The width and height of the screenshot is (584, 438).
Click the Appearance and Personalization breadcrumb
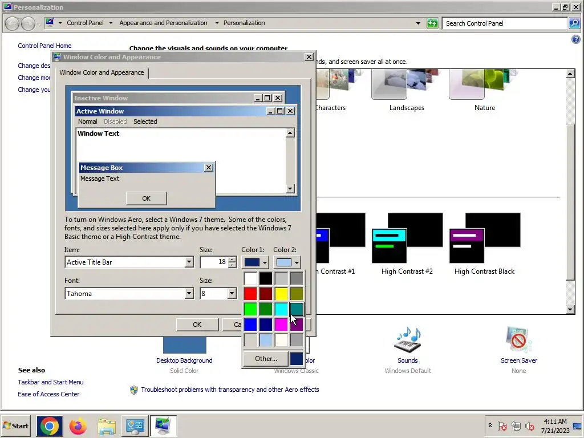(163, 23)
